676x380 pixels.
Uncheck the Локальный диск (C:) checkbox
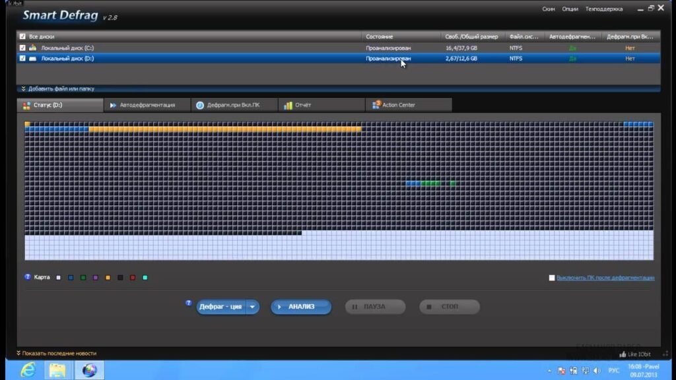(x=22, y=47)
